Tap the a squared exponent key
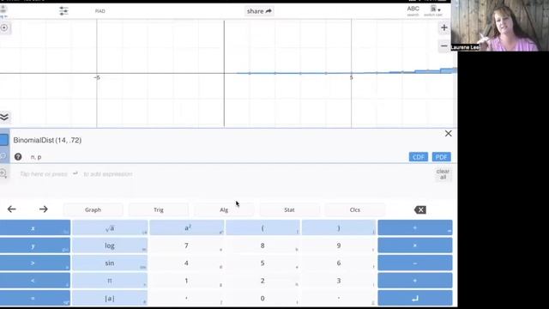The width and height of the screenshot is (549, 309). tap(187, 227)
